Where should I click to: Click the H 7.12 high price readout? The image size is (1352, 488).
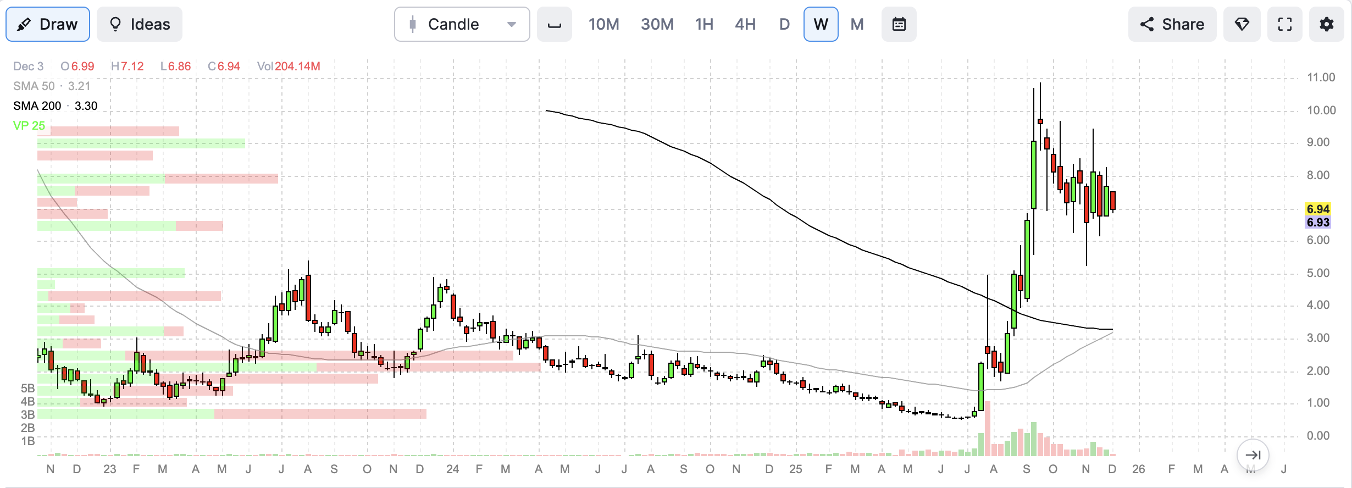tap(128, 66)
